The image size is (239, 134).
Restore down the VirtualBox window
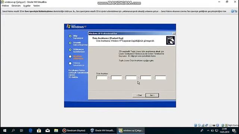click(227, 2)
